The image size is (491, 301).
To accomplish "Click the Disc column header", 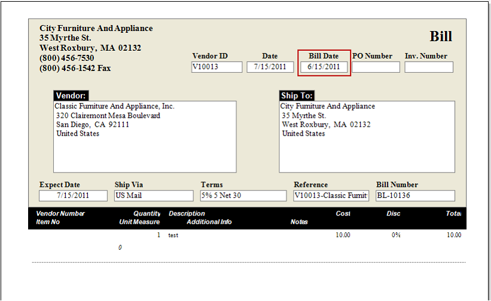I will click(x=394, y=213).
